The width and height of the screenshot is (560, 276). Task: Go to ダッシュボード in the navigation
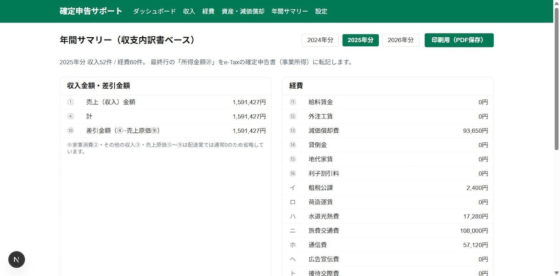(x=154, y=11)
